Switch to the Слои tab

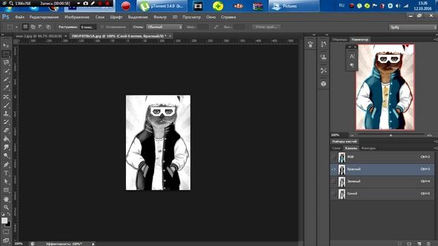tap(336, 148)
